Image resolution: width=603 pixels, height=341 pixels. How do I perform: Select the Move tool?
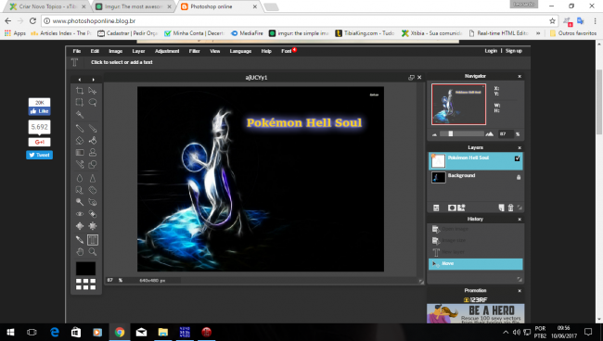tap(92, 91)
